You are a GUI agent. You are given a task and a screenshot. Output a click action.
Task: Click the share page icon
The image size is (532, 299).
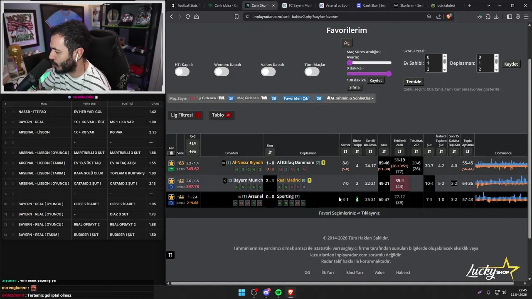438,17
